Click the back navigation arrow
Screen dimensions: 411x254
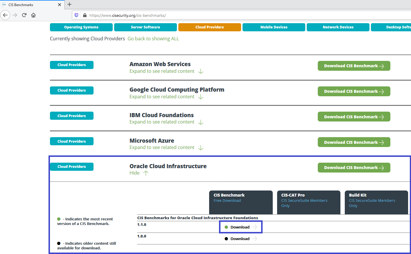[5, 15]
